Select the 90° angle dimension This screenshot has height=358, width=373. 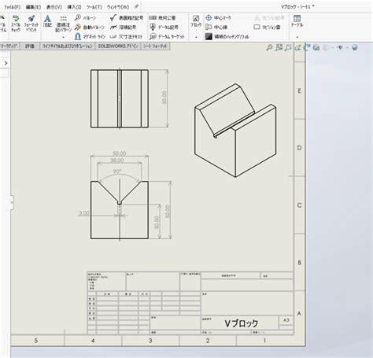tap(117, 172)
